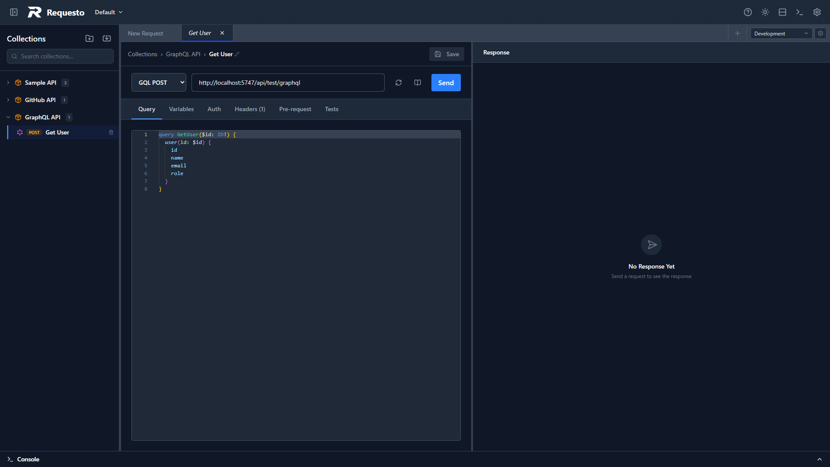Click the GitHub API box icon
This screenshot has height=467, width=830.
pyautogui.click(x=18, y=100)
